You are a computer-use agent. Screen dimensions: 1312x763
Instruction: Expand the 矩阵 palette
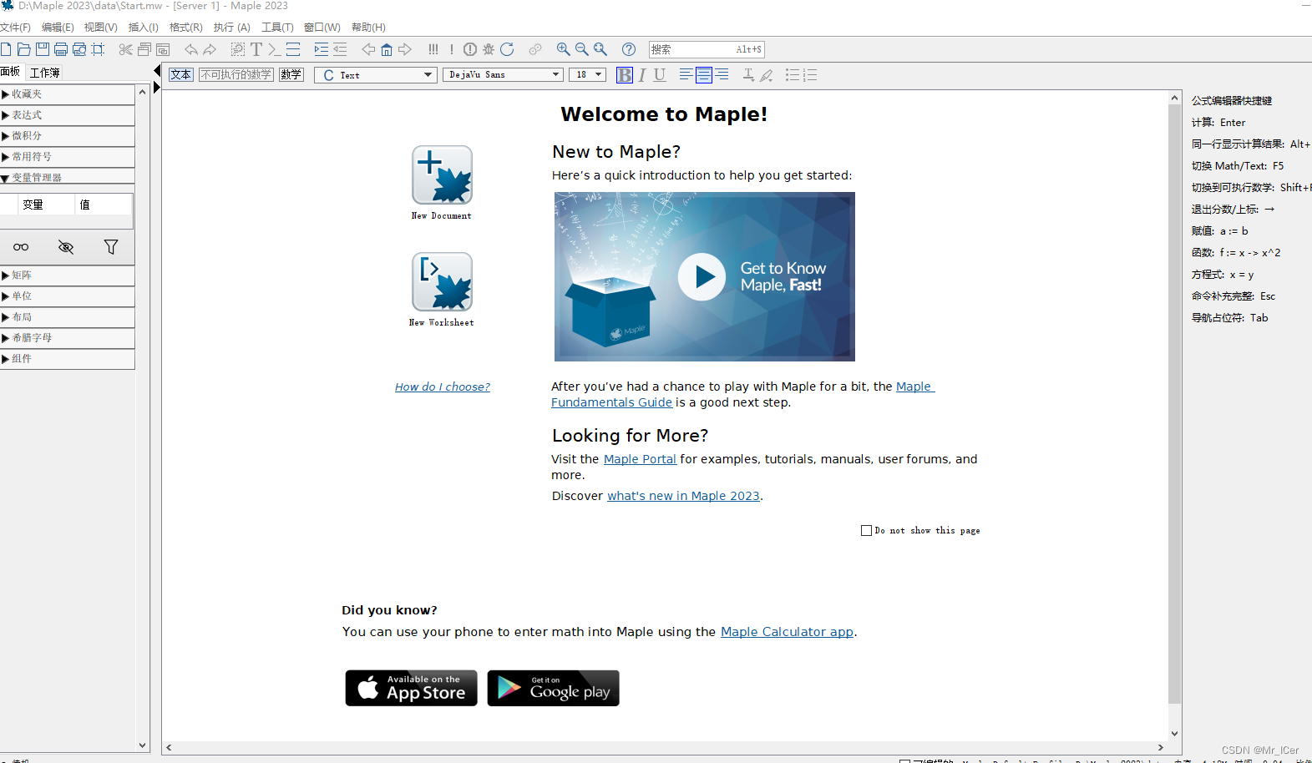coord(67,275)
